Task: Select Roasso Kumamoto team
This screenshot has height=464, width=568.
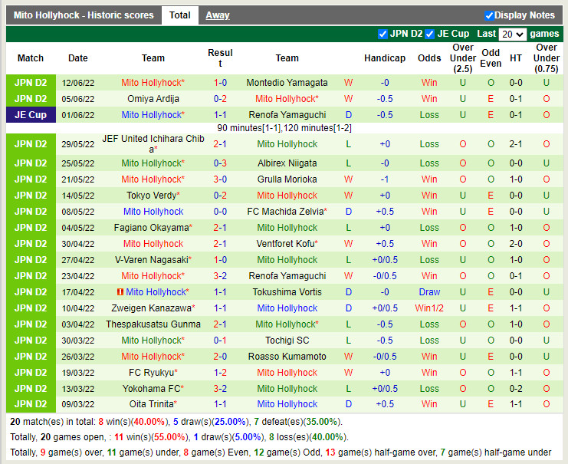Action: tap(287, 357)
